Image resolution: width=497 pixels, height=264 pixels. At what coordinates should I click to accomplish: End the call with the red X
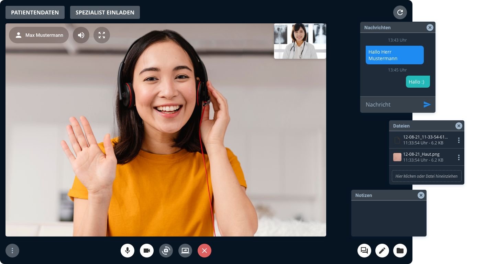[x=205, y=251]
